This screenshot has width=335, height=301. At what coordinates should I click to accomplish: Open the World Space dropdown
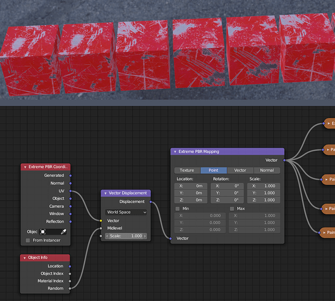tap(126, 212)
